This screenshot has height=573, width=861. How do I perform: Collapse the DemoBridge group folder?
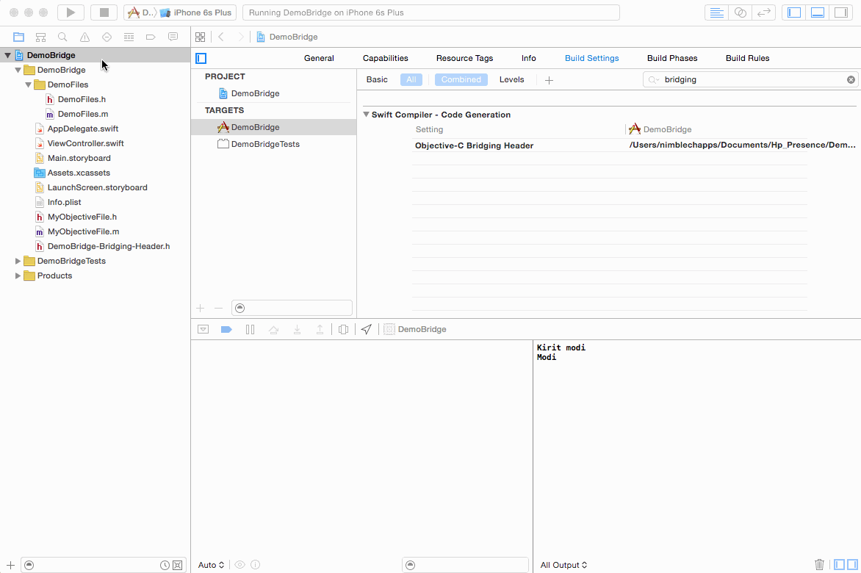[x=18, y=70]
